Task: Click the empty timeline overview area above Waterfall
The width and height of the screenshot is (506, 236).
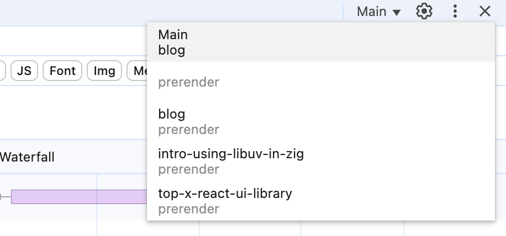Action: pos(72,113)
